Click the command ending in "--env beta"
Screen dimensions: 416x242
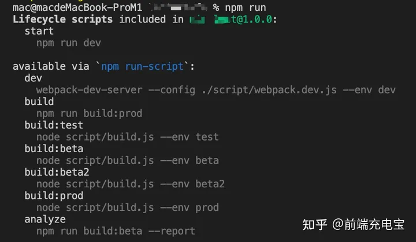coord(127,161)
